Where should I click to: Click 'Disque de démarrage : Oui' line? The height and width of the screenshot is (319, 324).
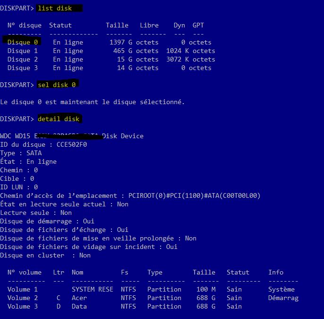click(x=47, y=222)
